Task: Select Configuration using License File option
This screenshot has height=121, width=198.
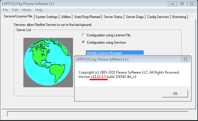Action: pyautogui.click(x=106, y=35)
